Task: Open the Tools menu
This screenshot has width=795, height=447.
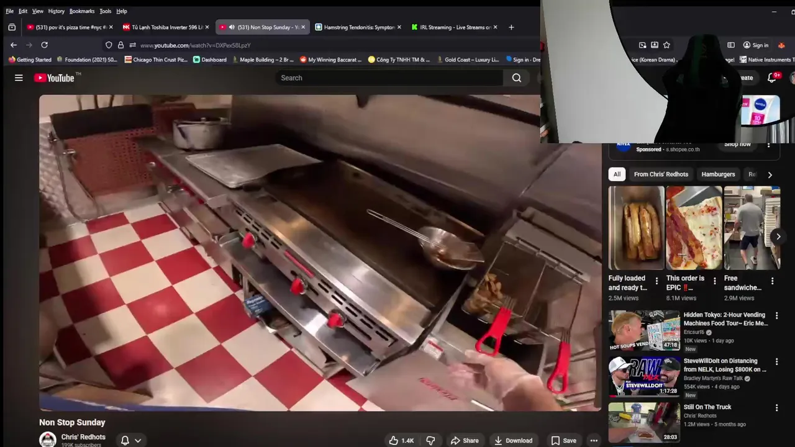Action: pos(106,11)
